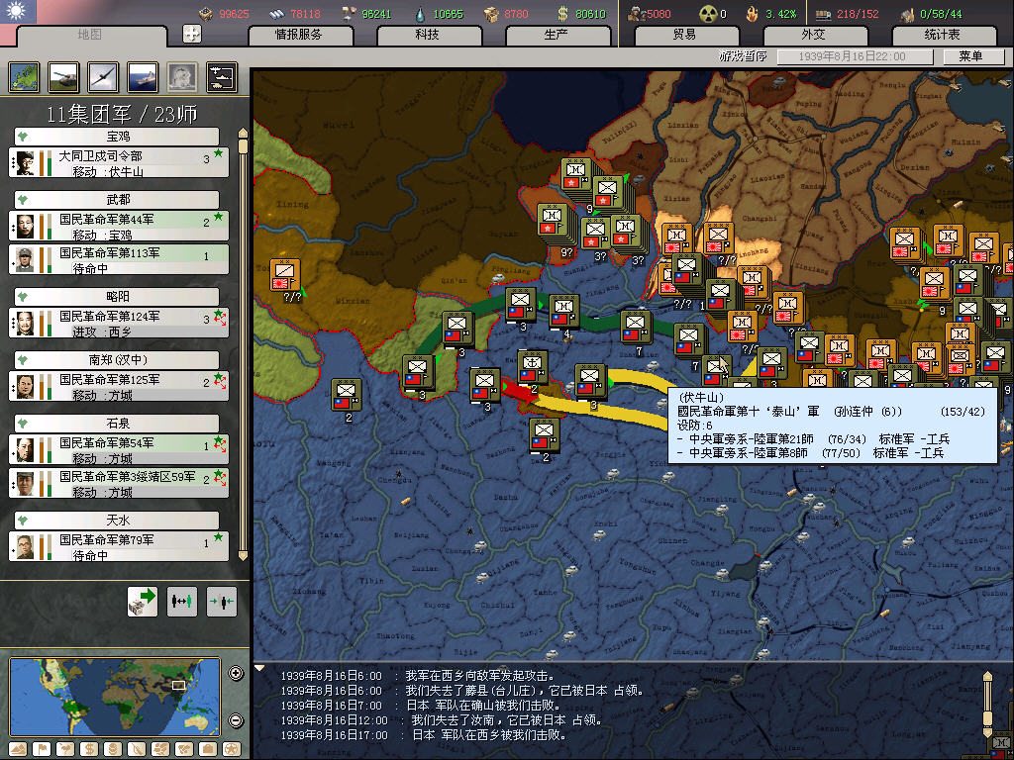
Task: Switch to economic map mode dollar icon
Action: tap(89, 750)
